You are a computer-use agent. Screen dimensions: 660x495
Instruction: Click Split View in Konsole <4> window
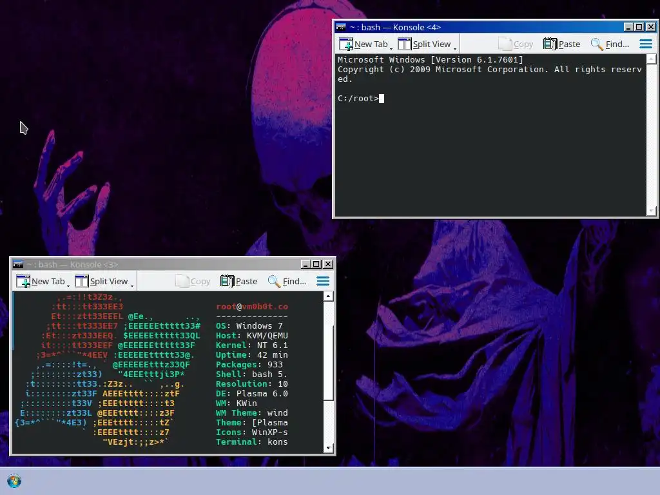tap(424, 44)
